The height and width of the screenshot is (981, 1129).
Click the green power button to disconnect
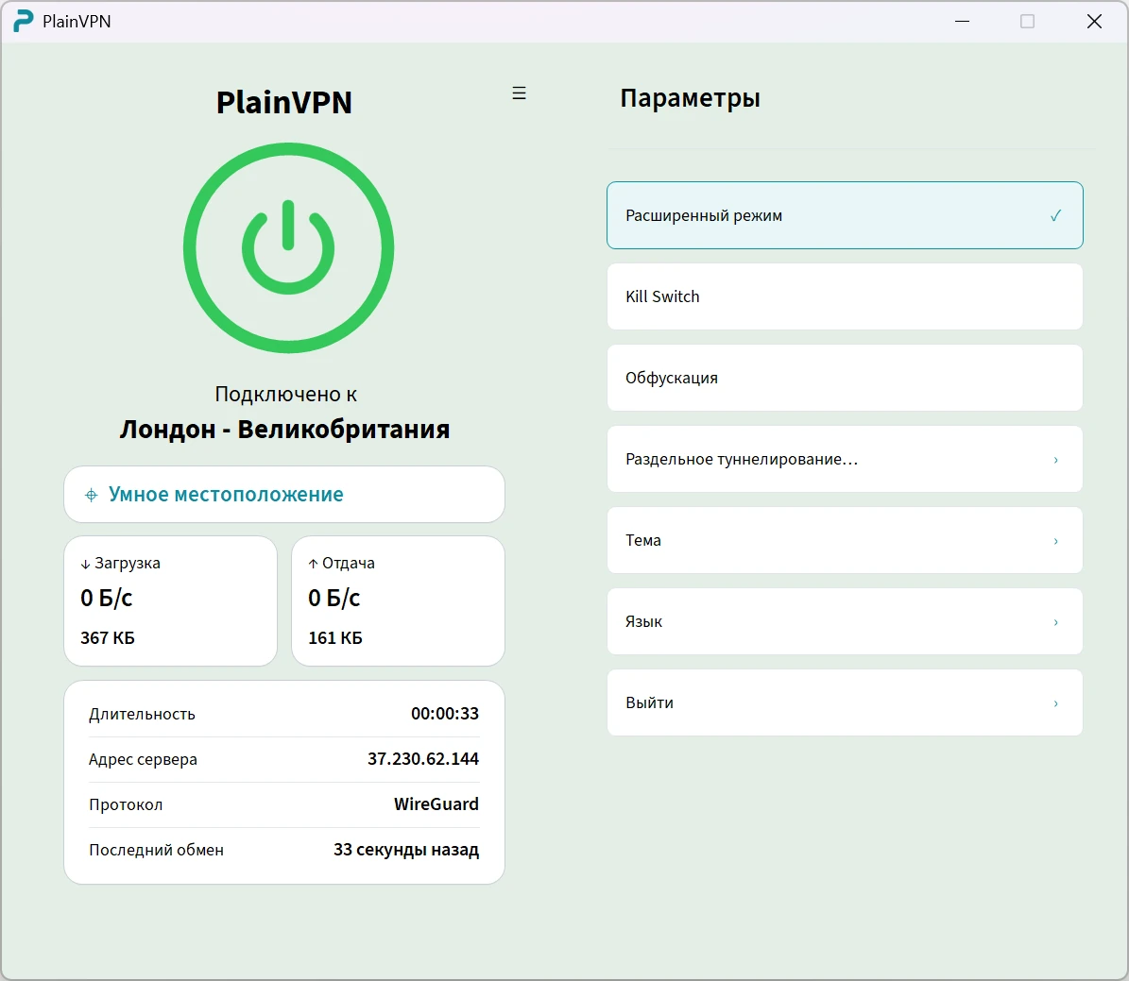[288, 247]
